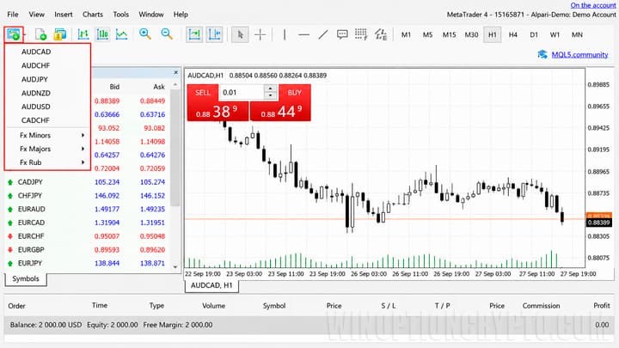Open the MQL5.community link
This screenshot has width=619, height=348.
tap(579, 55)
